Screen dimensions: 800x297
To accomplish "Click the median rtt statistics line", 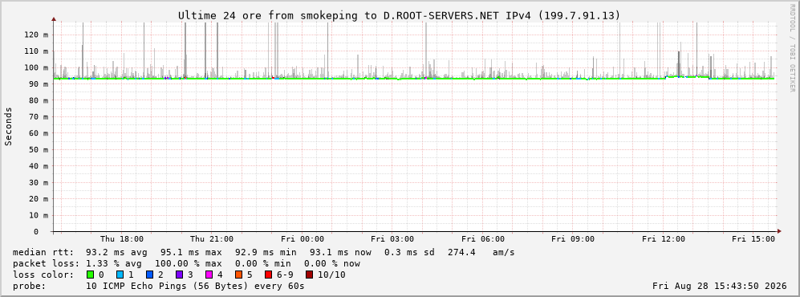I will pos(264,252).
